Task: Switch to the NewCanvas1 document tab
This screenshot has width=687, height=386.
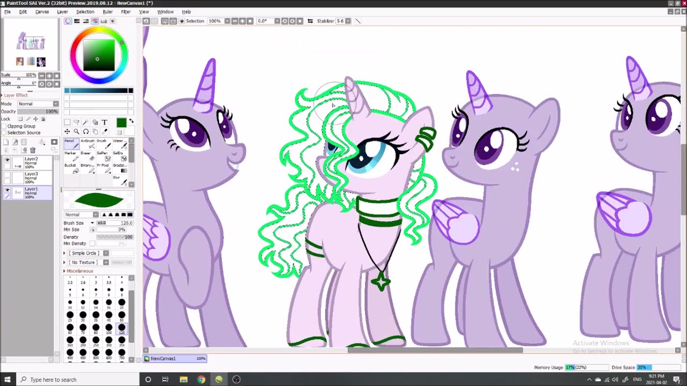Action: coord(175,359)
